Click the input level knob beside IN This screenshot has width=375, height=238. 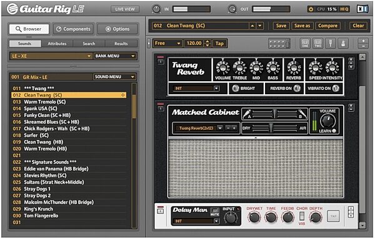point(156,9)
